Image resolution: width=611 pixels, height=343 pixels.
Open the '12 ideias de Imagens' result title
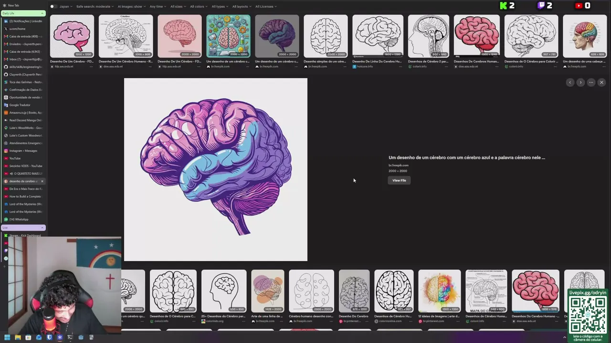pos(440,316)
